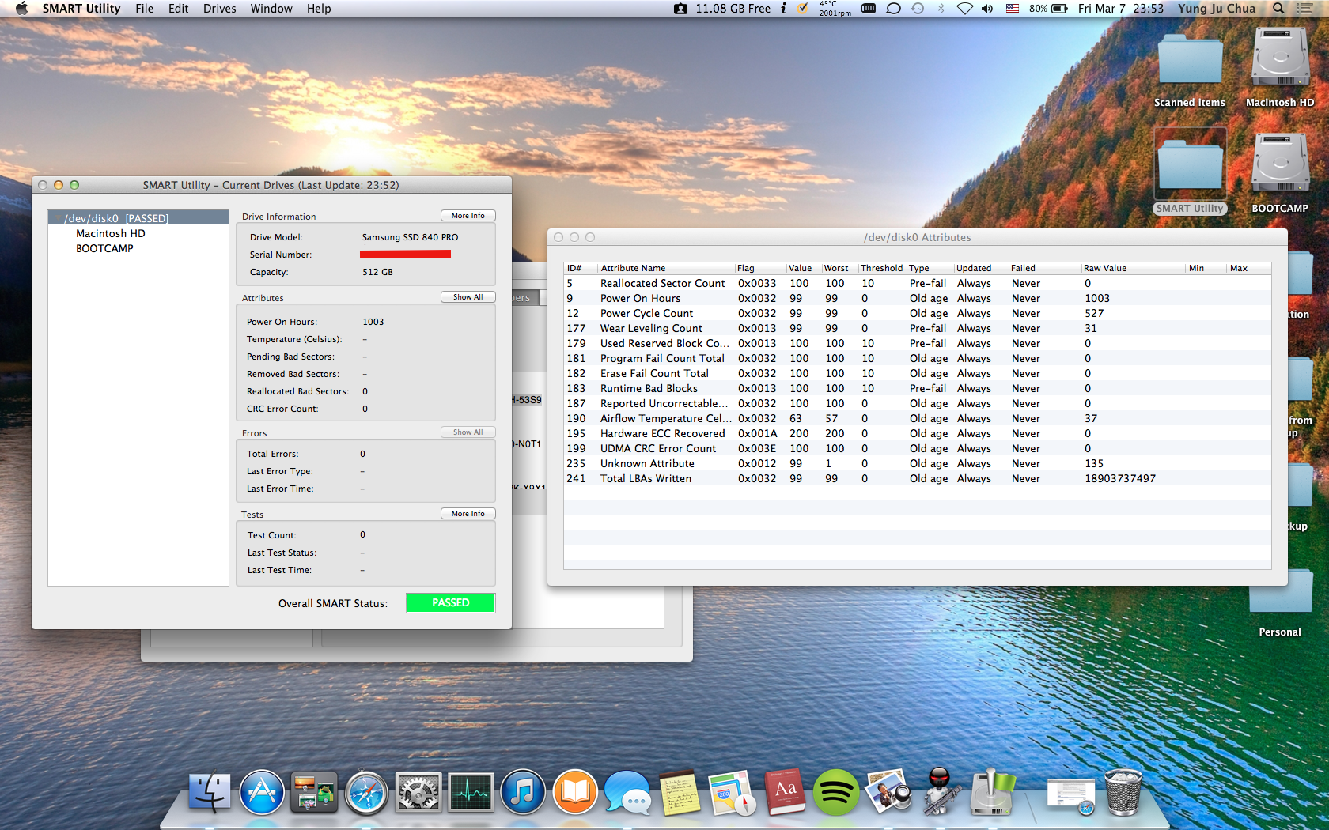Screen dimensions: 1329x830
Task: Sort by Attribute Name column header
Action: [666, 268]
